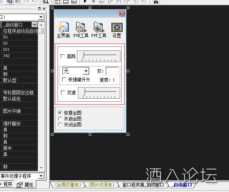Select the 开启全图 radio button
Image resolution: width=229 pixels, height=192 pixels.
(x=60, y=119)
